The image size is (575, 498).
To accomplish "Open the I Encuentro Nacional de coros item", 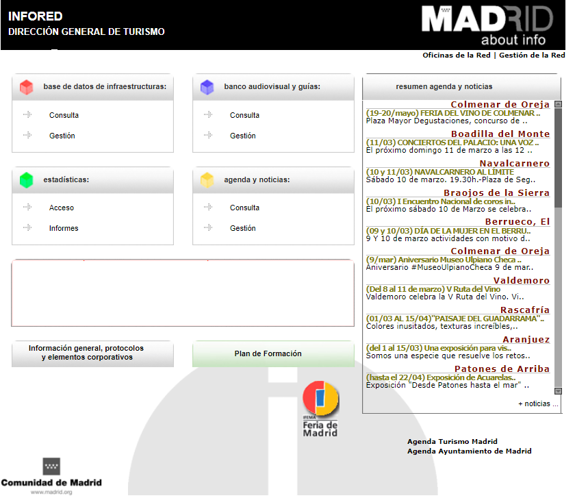I will click(440, 201).
